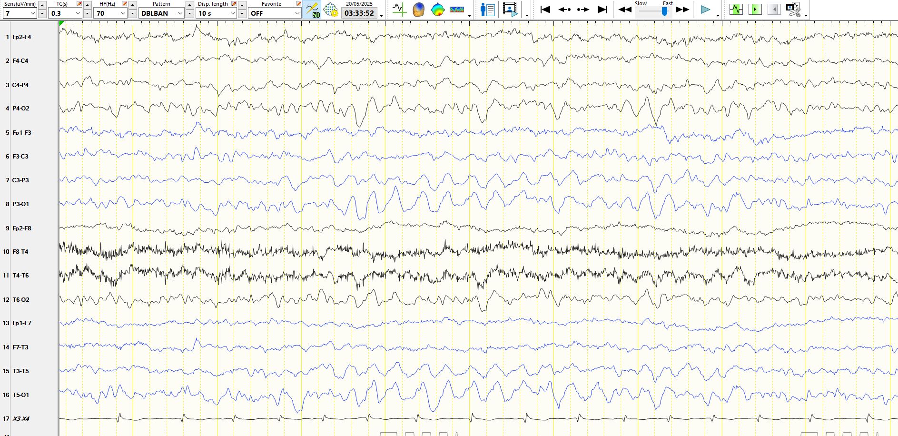This screenshot has width=898, height=436.
Task: Toggle the green page-forward scroll button
Action: click(755, 10)
